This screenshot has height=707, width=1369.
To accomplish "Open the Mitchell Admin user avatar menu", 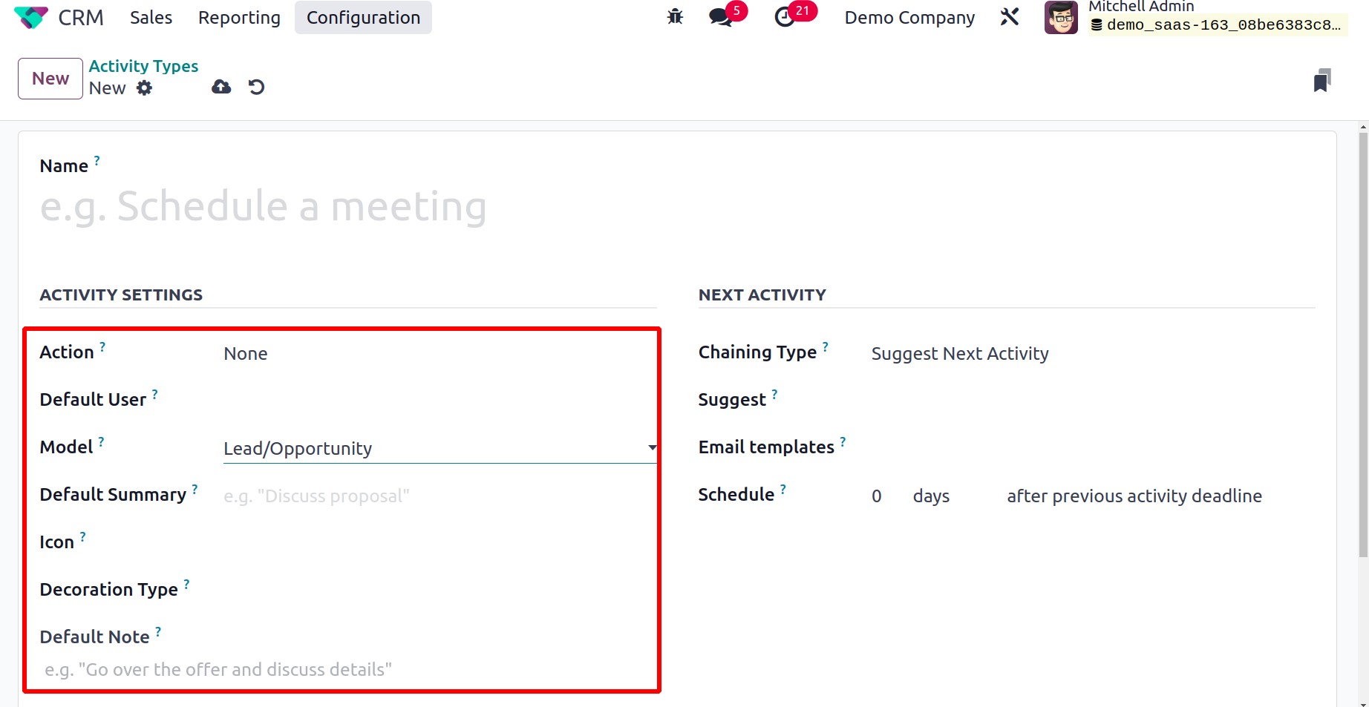I will pyautogui.click(x=1061, y=17).
